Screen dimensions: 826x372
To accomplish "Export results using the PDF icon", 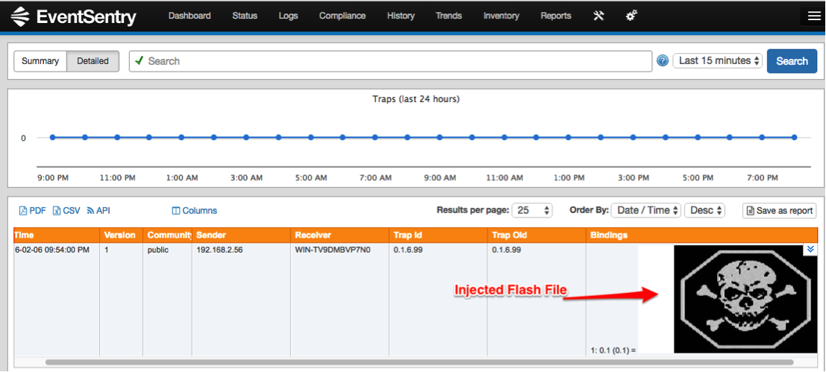I will point(23,211).
